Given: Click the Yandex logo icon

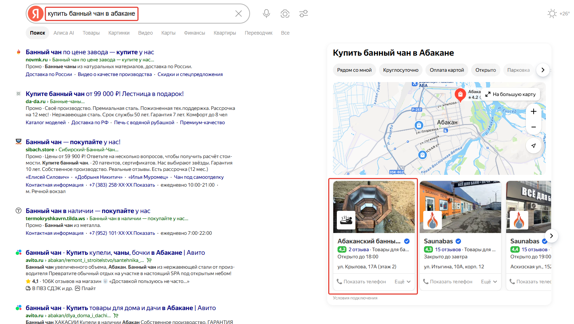Looking at the screenshot, I should 35,14.
